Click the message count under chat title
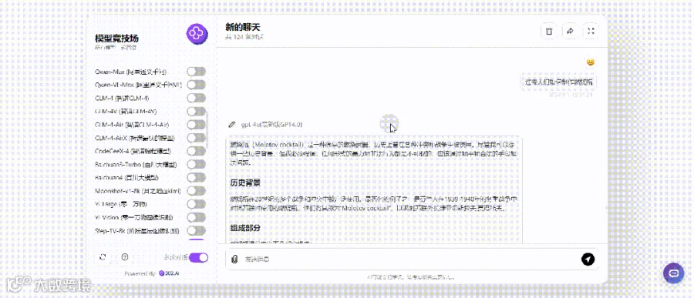 point(244,38)
